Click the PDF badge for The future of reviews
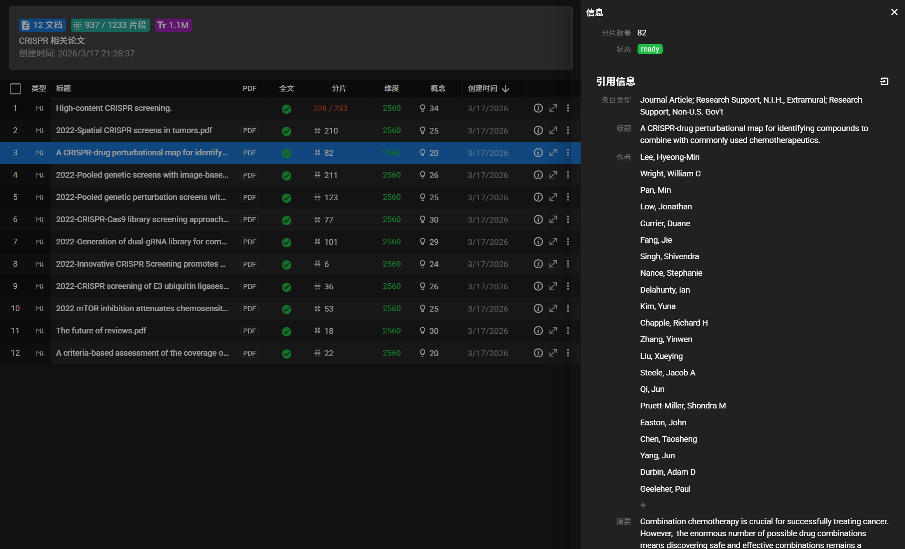The width and height of the screenshot is (905, 549). [x=249, y=331]
